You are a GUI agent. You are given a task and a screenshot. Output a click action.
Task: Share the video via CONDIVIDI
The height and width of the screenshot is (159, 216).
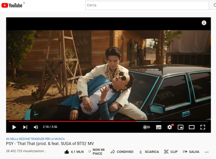[122, 152]
